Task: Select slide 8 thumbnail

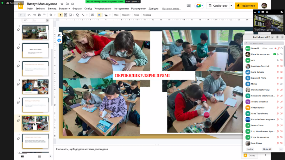Action: pyautogui.click(x=35, y=87)
